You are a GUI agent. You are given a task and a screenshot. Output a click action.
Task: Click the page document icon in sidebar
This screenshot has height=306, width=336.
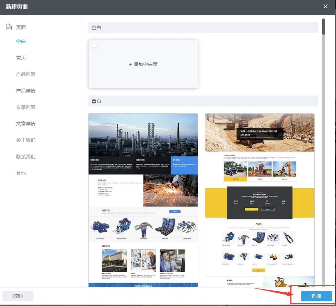click(x=9, y=27)
